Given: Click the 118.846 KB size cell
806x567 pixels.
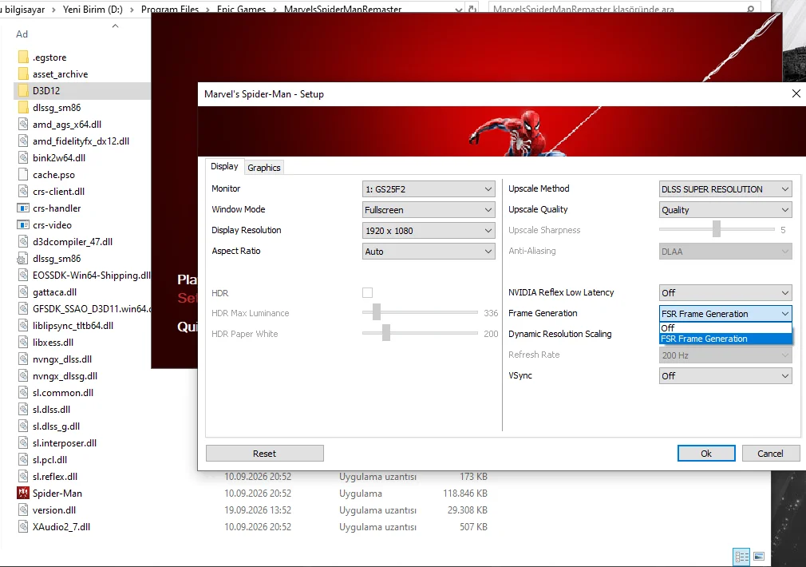Looking at the screenshot, I should [465, 494].
